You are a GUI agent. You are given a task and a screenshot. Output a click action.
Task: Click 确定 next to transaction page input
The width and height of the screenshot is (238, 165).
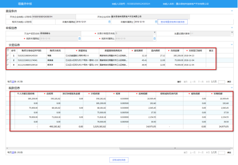tap(229, 82)
